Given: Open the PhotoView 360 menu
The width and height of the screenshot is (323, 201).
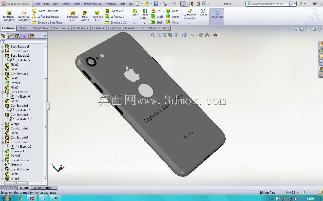Looking at the screenshot, I should coord(93,4).
